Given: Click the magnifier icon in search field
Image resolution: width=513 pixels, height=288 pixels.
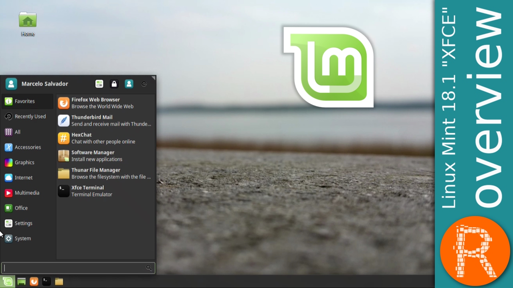Looking at the screenshot, I should (149, 268).
